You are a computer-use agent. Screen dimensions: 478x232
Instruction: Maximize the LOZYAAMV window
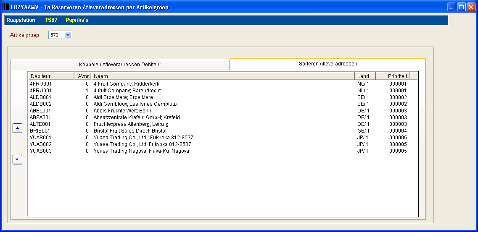pyautogui.click(x=461, y=7)
